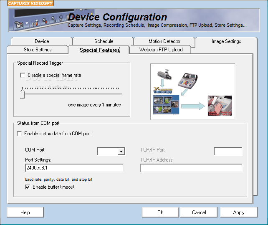This screenshot has width=268, height=225.
Task: Click the cash register illustration image
Action: [x=192, y=92]
